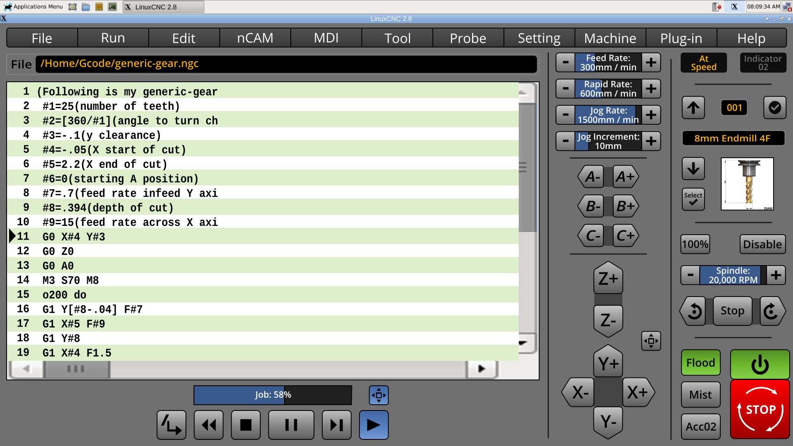Decrease Jog Rate with minus button
The height and width of the screenshot is (446, 793).
click(565, 115)
